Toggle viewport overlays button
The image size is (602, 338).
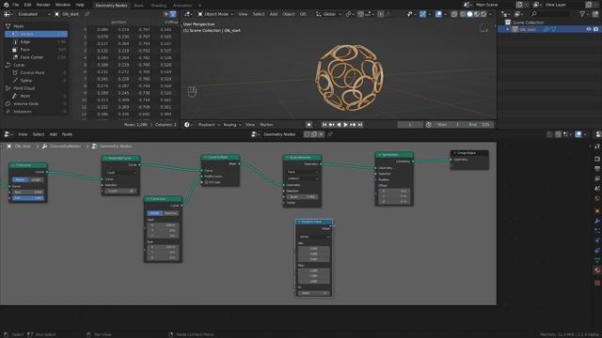(438, 14)
